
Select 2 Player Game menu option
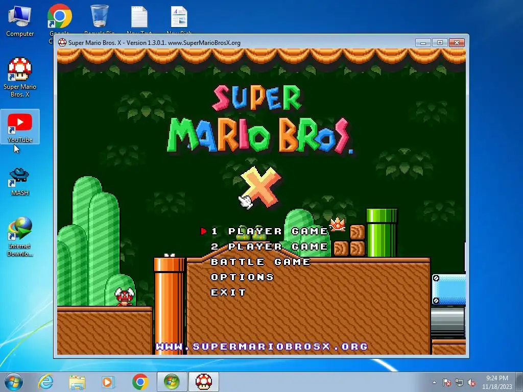click(x=270, y=247)
